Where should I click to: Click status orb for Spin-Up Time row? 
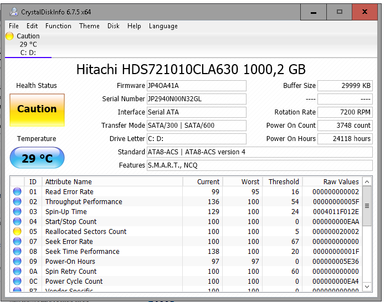[17, 211]
